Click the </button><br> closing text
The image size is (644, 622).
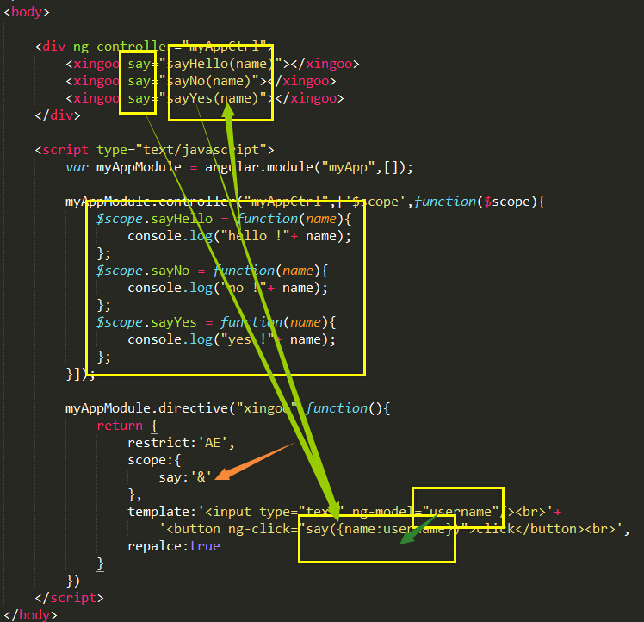click(565, 529)
